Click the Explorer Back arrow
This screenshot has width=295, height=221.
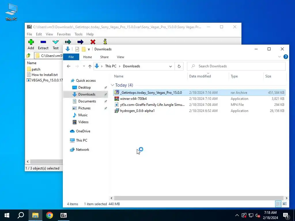pos(69,66)
